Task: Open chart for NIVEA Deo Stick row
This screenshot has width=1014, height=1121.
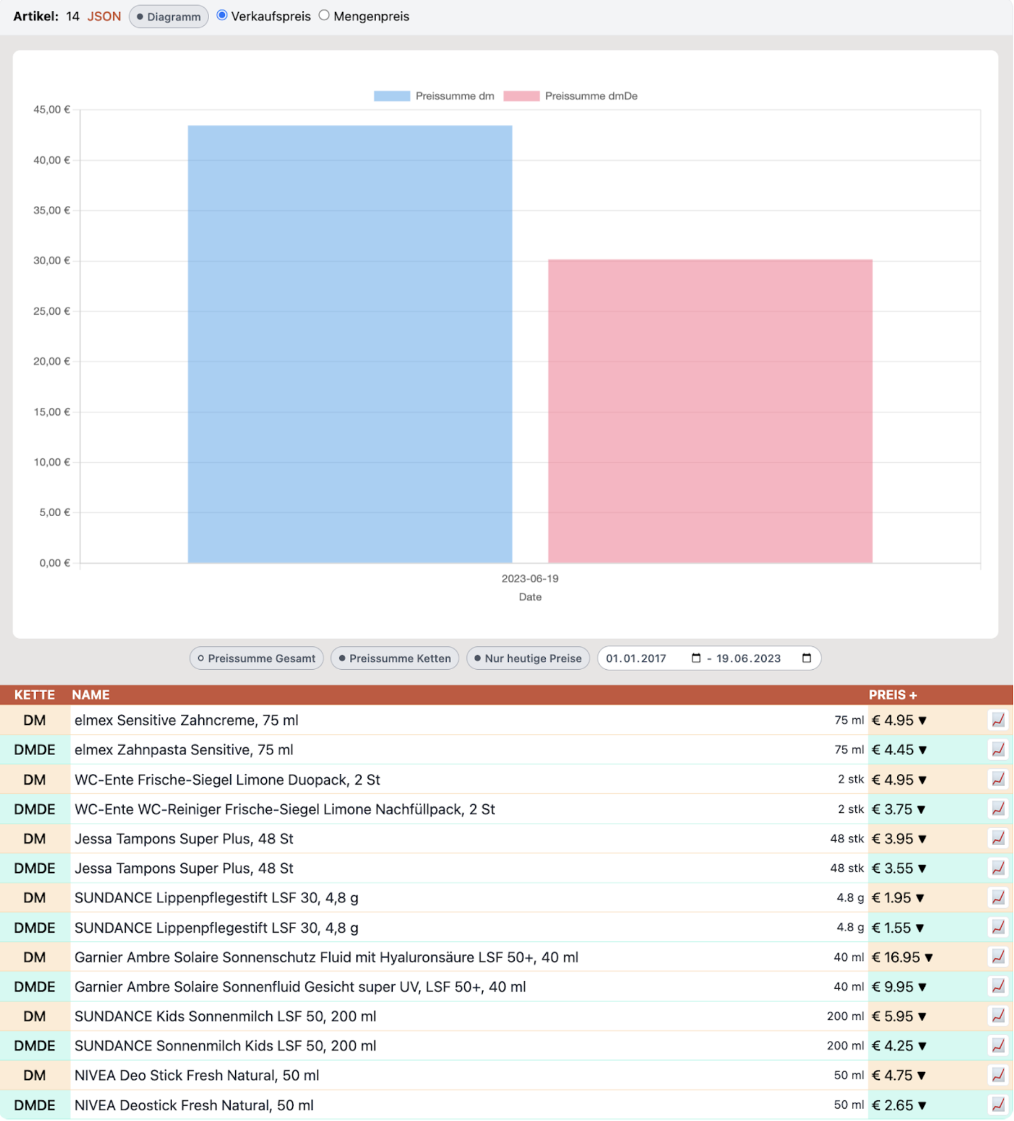Action: click(x=998, y=1075)
